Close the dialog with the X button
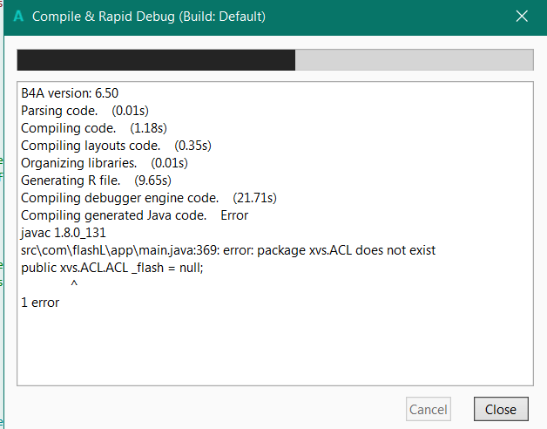Screen dimensions: 547x429 (x=522, y=17)
